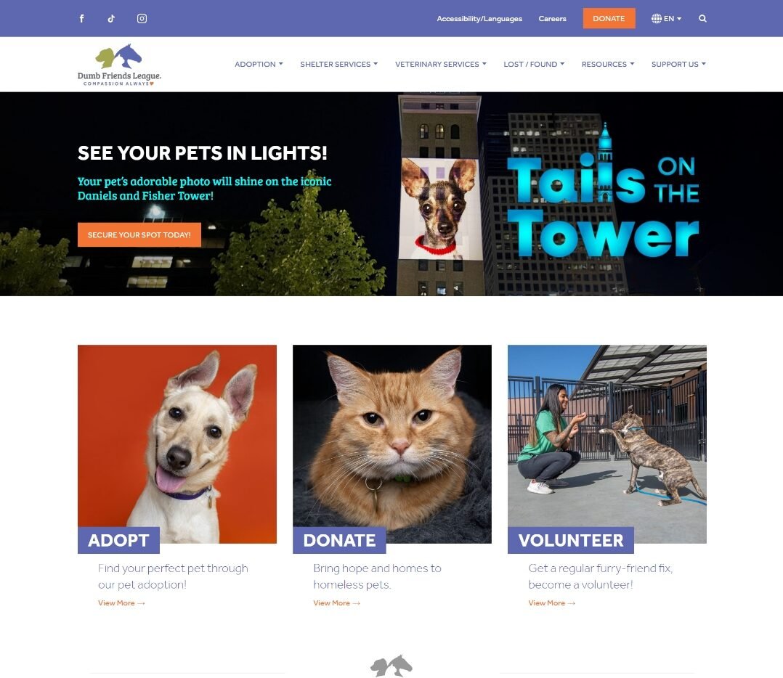
Task: Click the search magnifier icon
Action: (702, 18)
